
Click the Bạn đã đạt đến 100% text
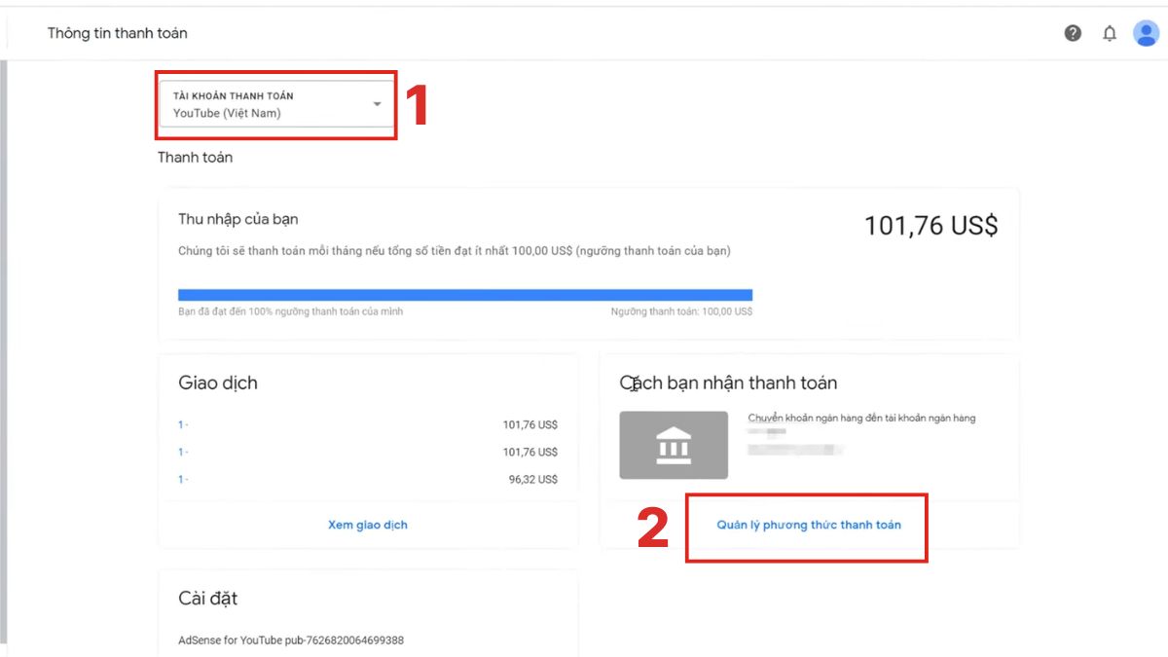[290, 311]
